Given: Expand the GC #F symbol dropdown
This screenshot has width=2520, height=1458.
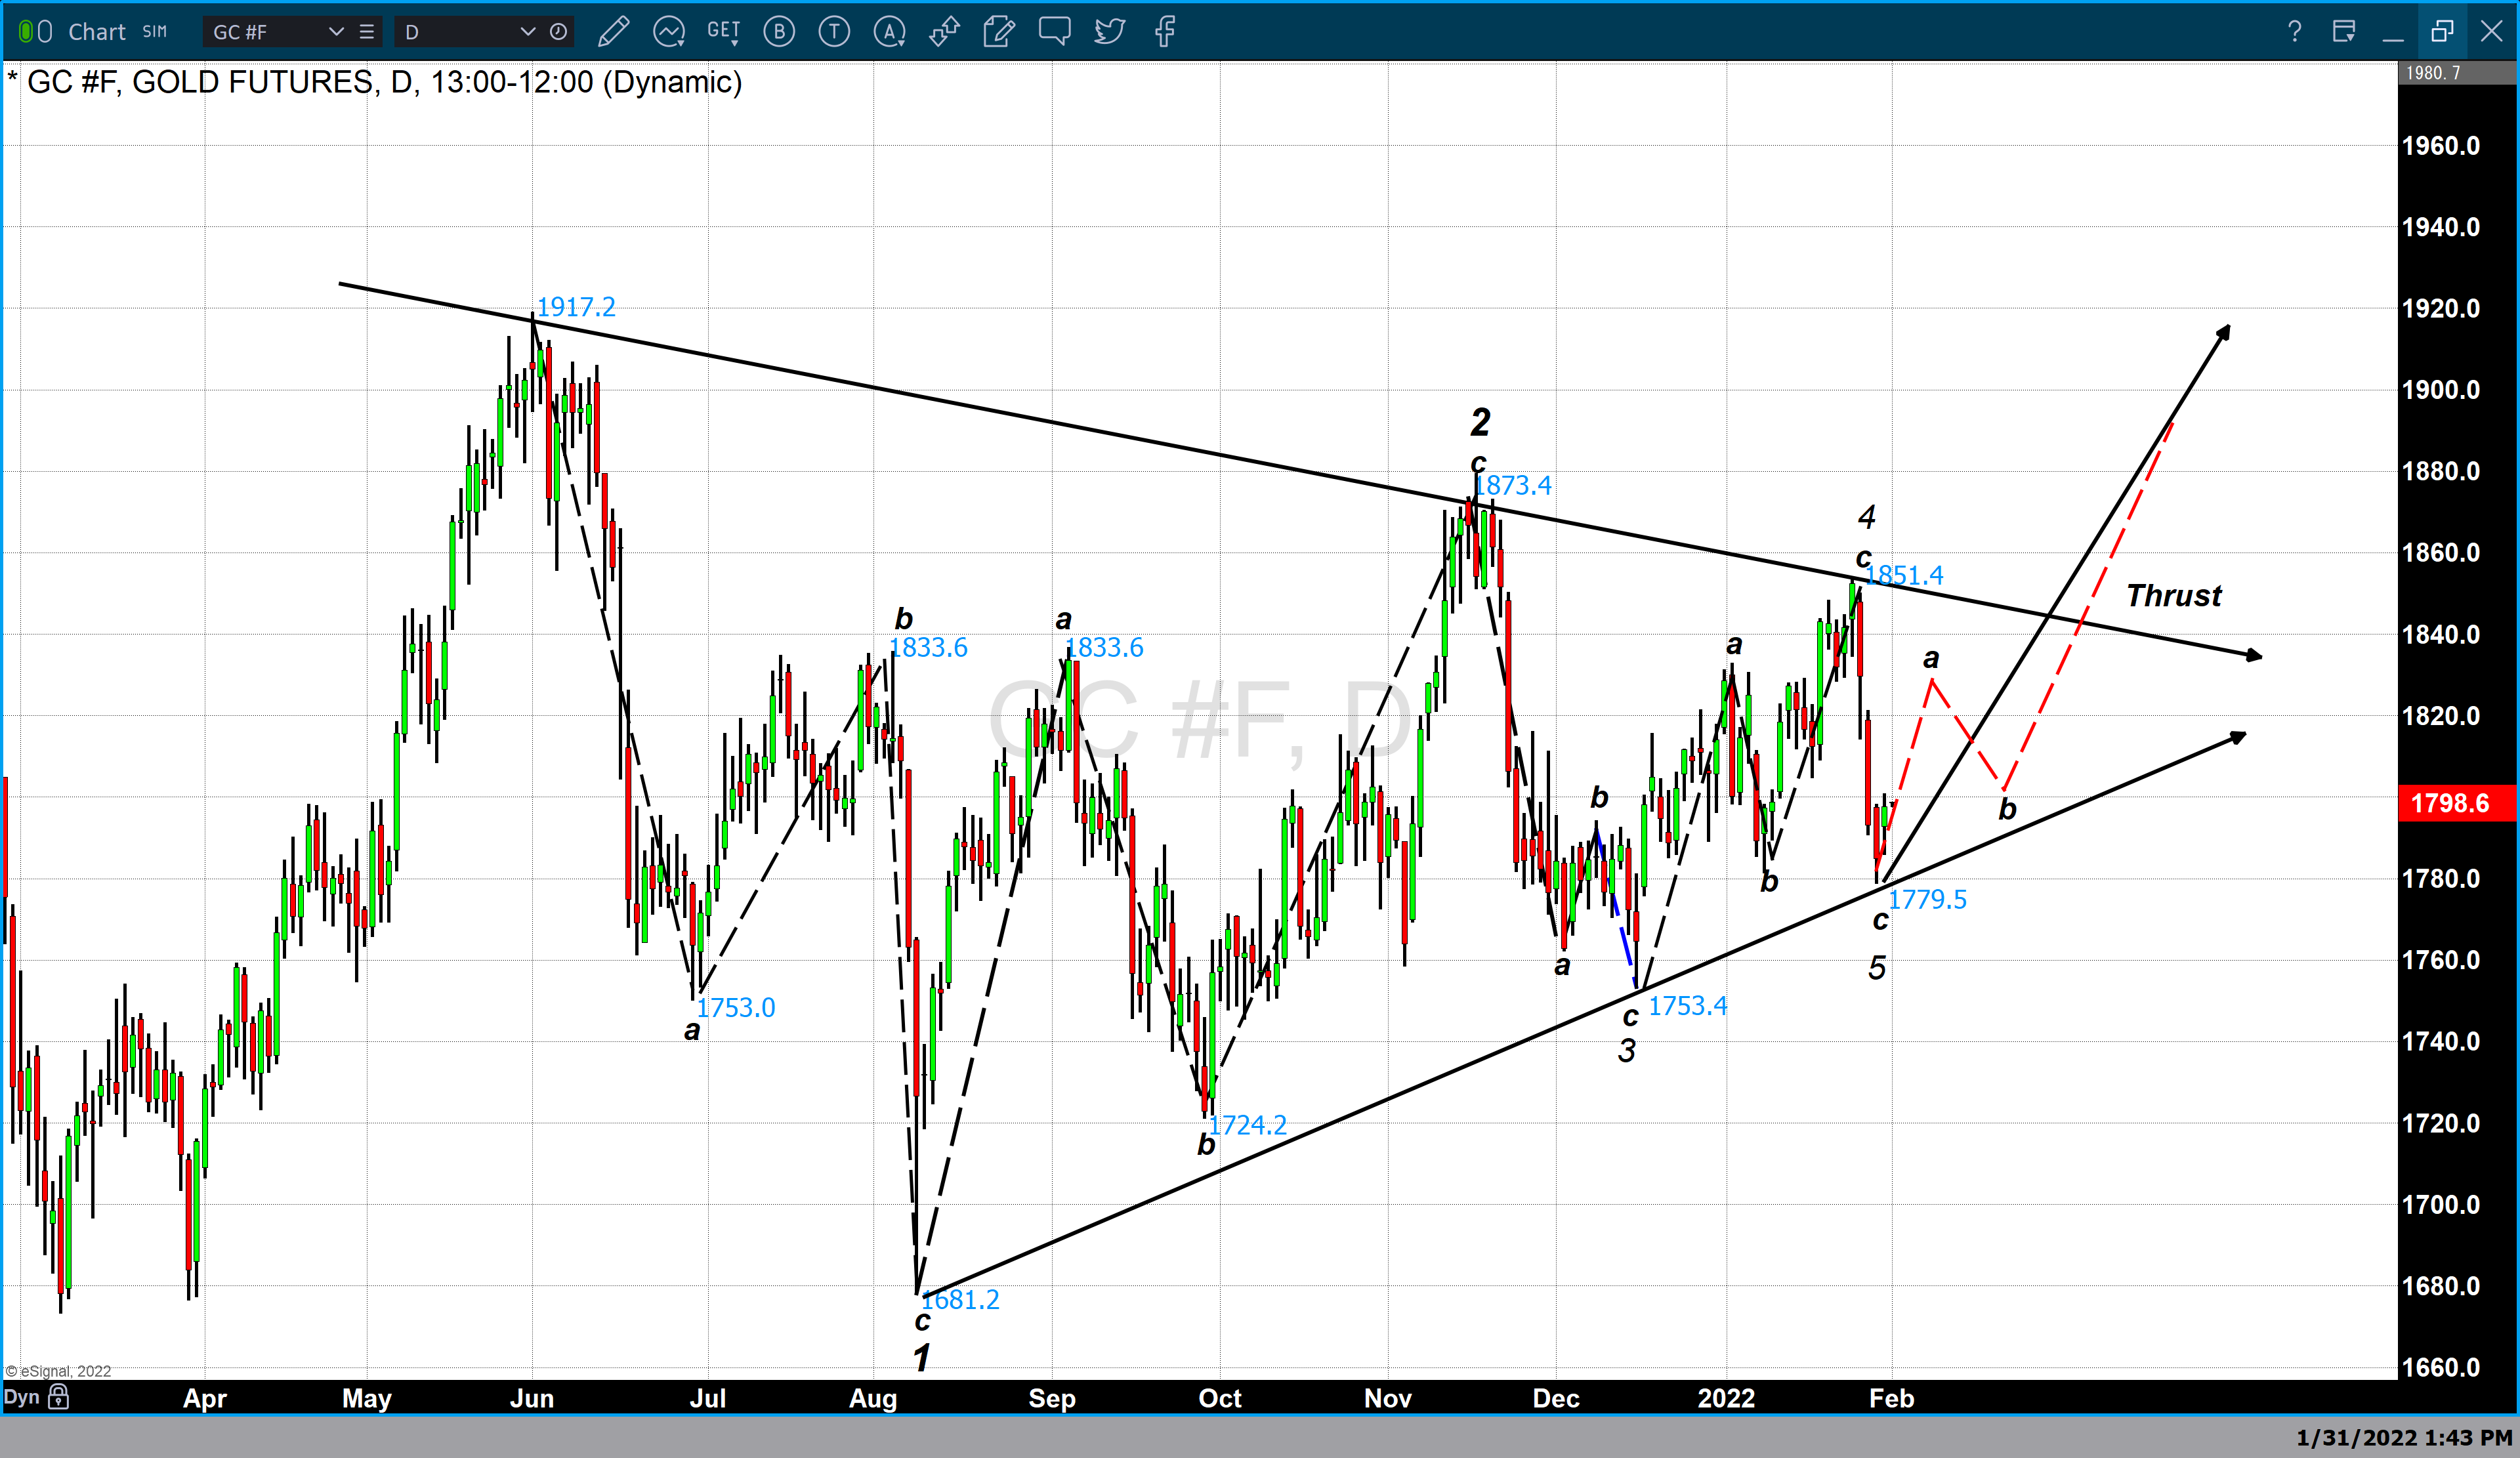Looking at the screenshot, I should (336, 32).
